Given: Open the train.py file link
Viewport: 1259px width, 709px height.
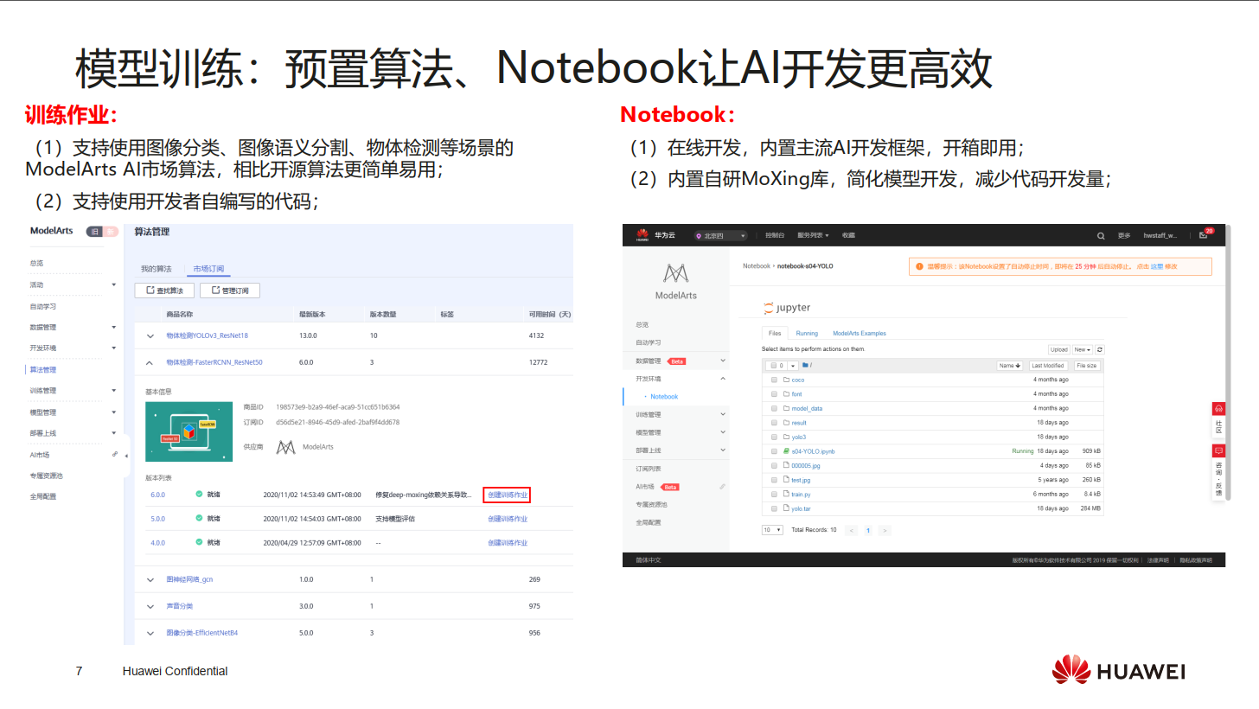Looking at the screenshot, I should pos(802,495).
